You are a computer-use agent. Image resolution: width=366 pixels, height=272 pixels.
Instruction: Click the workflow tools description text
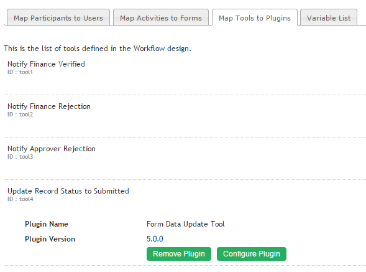(x=98, y=49)
